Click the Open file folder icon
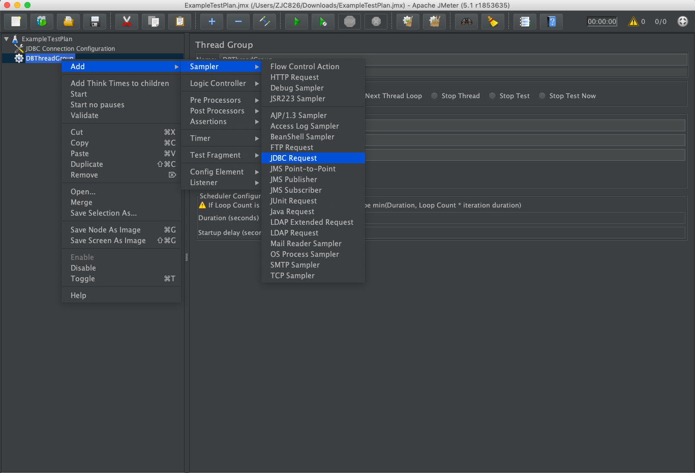Screen dimensions: 695x473 tap(69, 21)
